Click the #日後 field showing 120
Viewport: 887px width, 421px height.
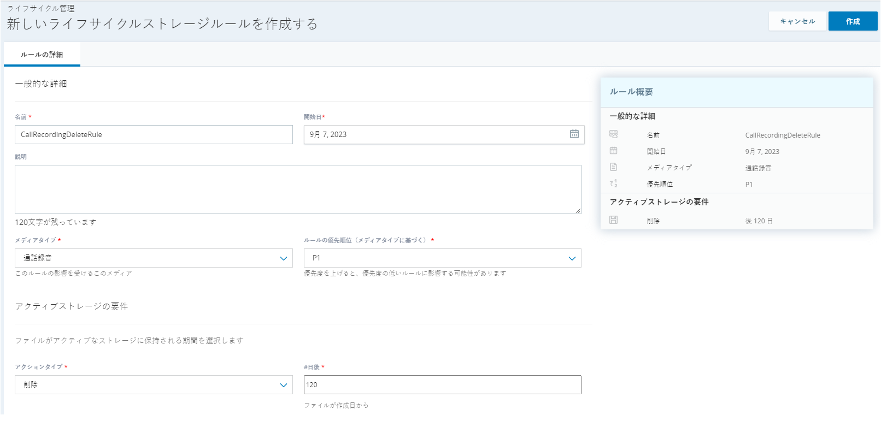click(442, 384)
